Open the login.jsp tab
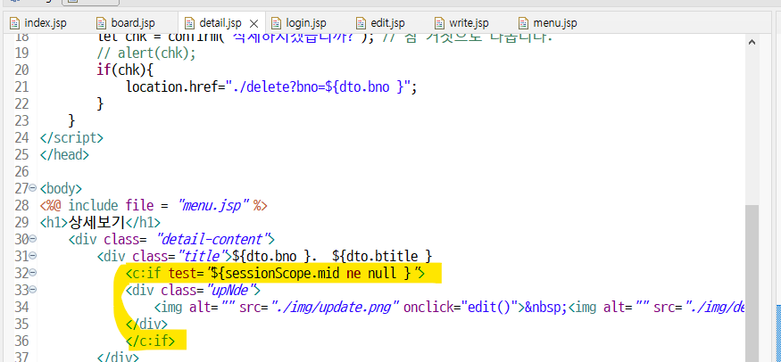This screenshot has height=362, width=781. (x=299, y=23)
